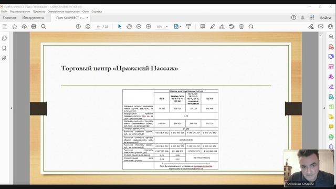
Task: Click the yellow document tool icon in right pane
Action: tap(331, 117)
